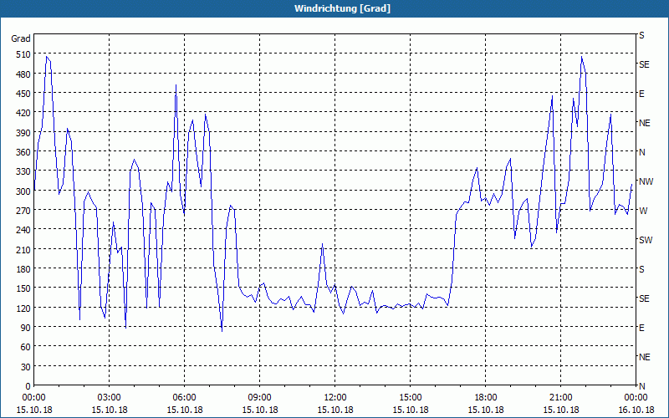The width and height of the screenshot is (669, 418).
Task: Click the '330' degree axis label
Action: pyautogui.click(x=23, y=171)
